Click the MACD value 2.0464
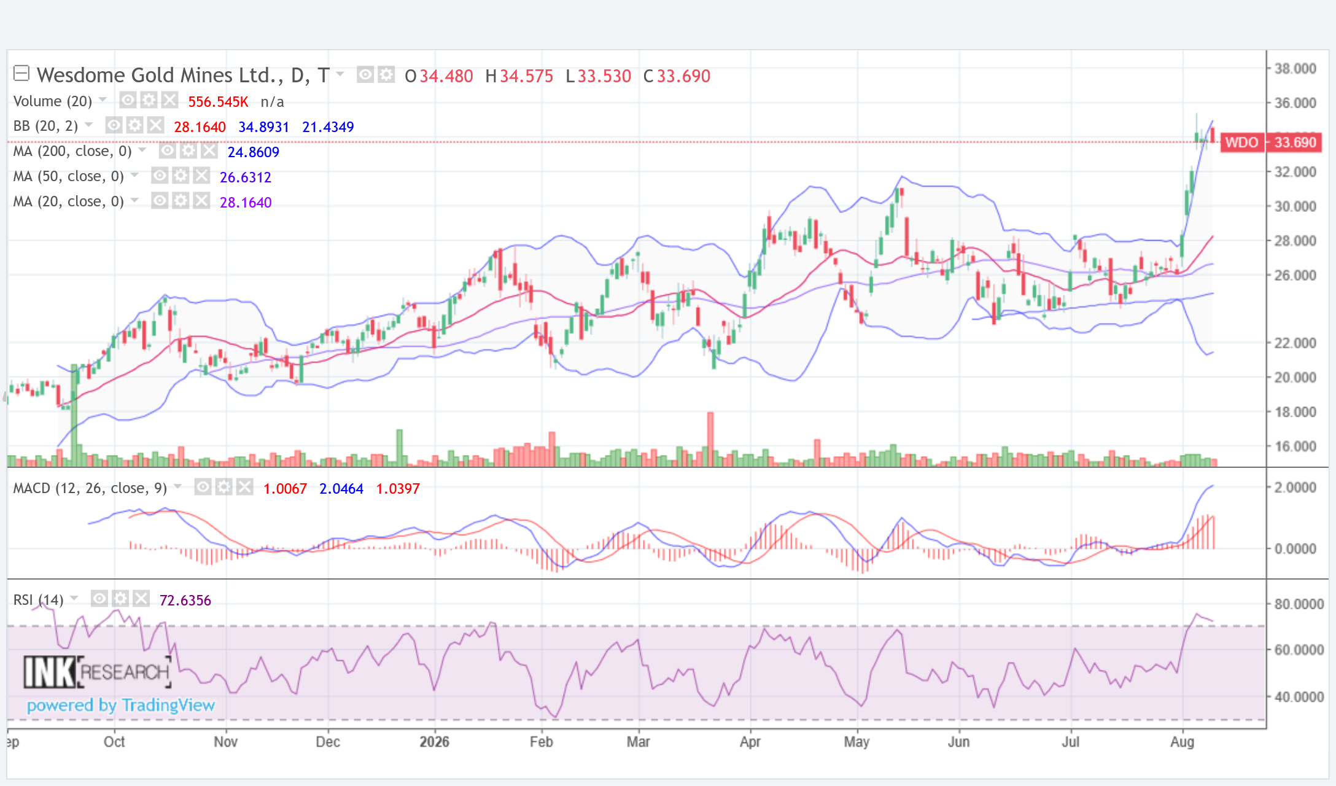Screen dimensions: 1336x786 [341, 489]
